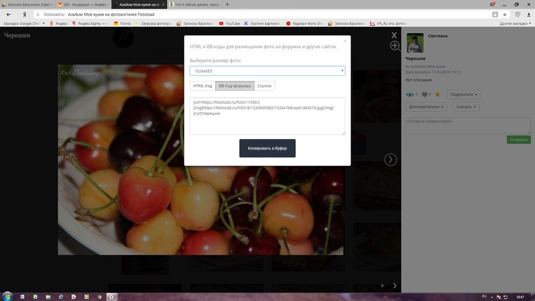535x301 pixels.
Task: Switch to the Ссылка tab
Action: coord(264,86)
